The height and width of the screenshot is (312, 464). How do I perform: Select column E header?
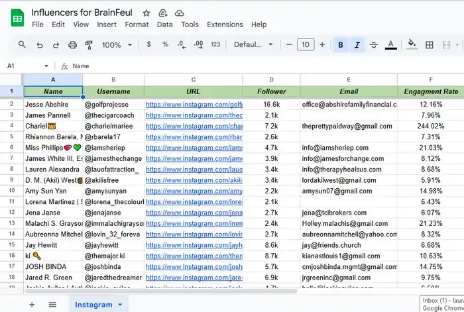349,79
